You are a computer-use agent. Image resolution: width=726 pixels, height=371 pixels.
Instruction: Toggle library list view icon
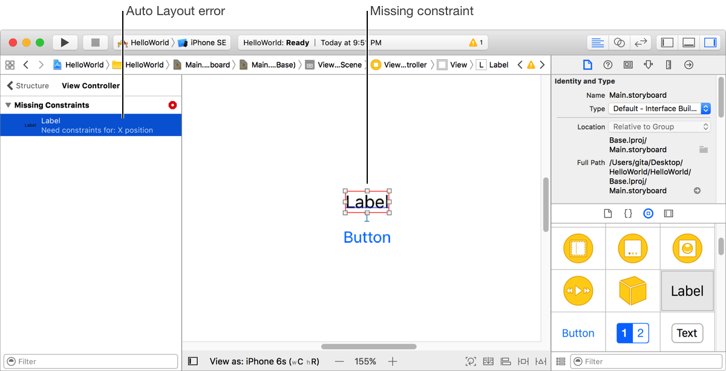coord(561,361)
